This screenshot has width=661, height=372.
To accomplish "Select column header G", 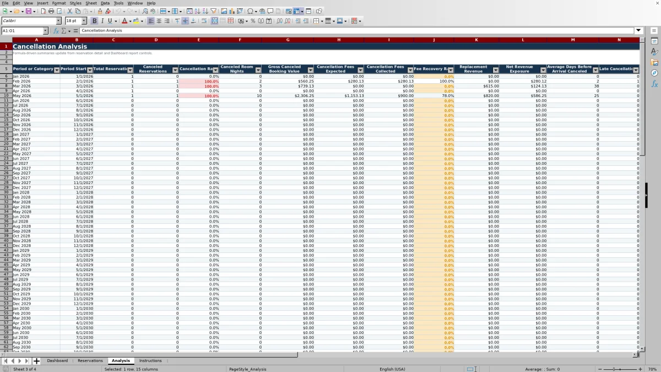I will click(288, 40).
